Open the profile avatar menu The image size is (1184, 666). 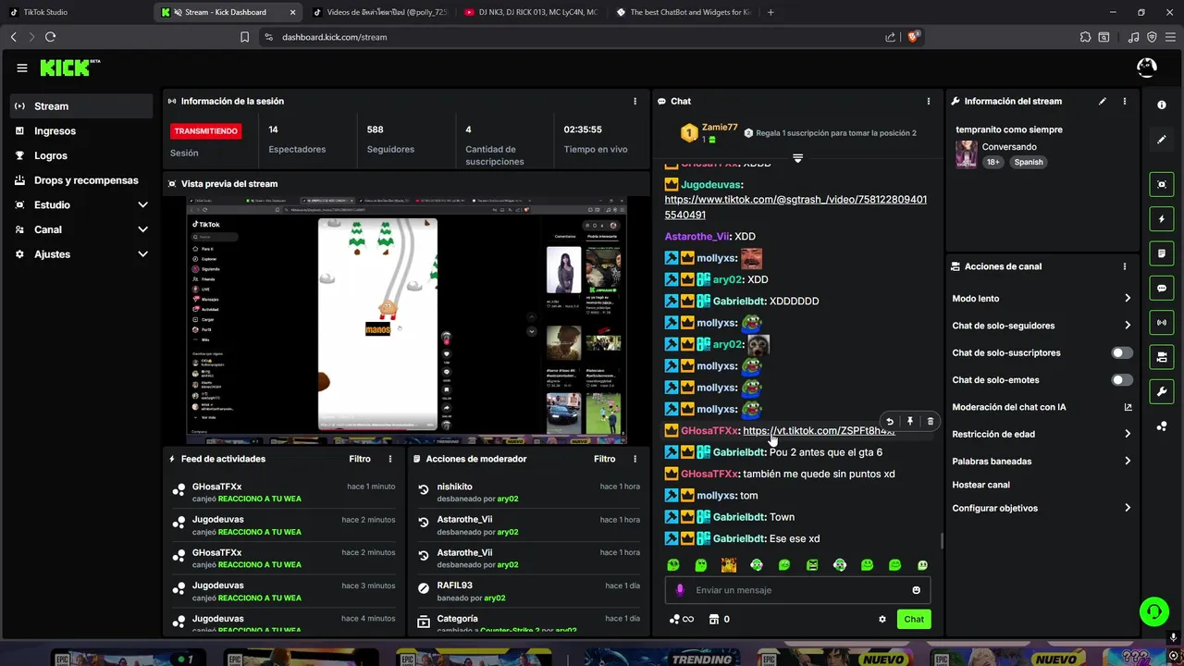(x=1146, y=68)
